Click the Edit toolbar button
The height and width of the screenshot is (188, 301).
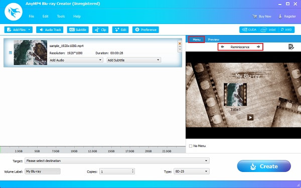coord(120,29)
